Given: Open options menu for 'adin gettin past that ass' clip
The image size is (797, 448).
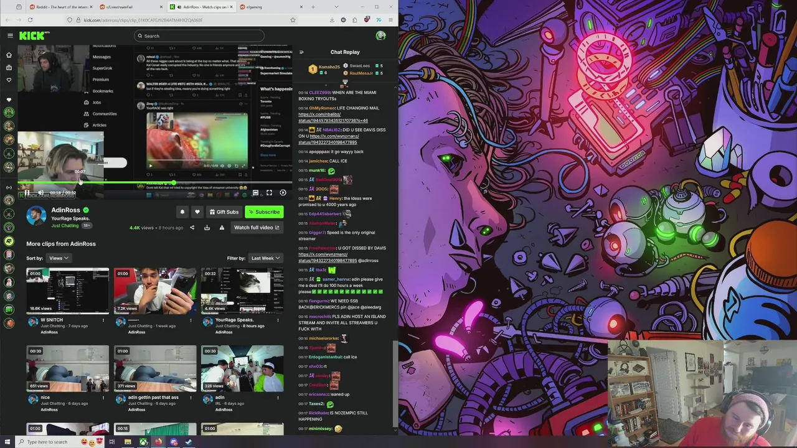Looking at the screenshot, I should pos(191,398).
